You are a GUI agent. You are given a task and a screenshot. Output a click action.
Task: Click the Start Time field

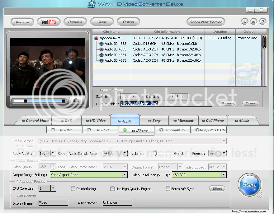(128, 96)
